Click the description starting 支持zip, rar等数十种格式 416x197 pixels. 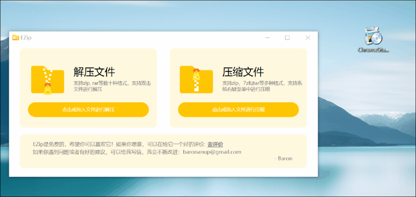pyautogui.click(x=112, y=86)
